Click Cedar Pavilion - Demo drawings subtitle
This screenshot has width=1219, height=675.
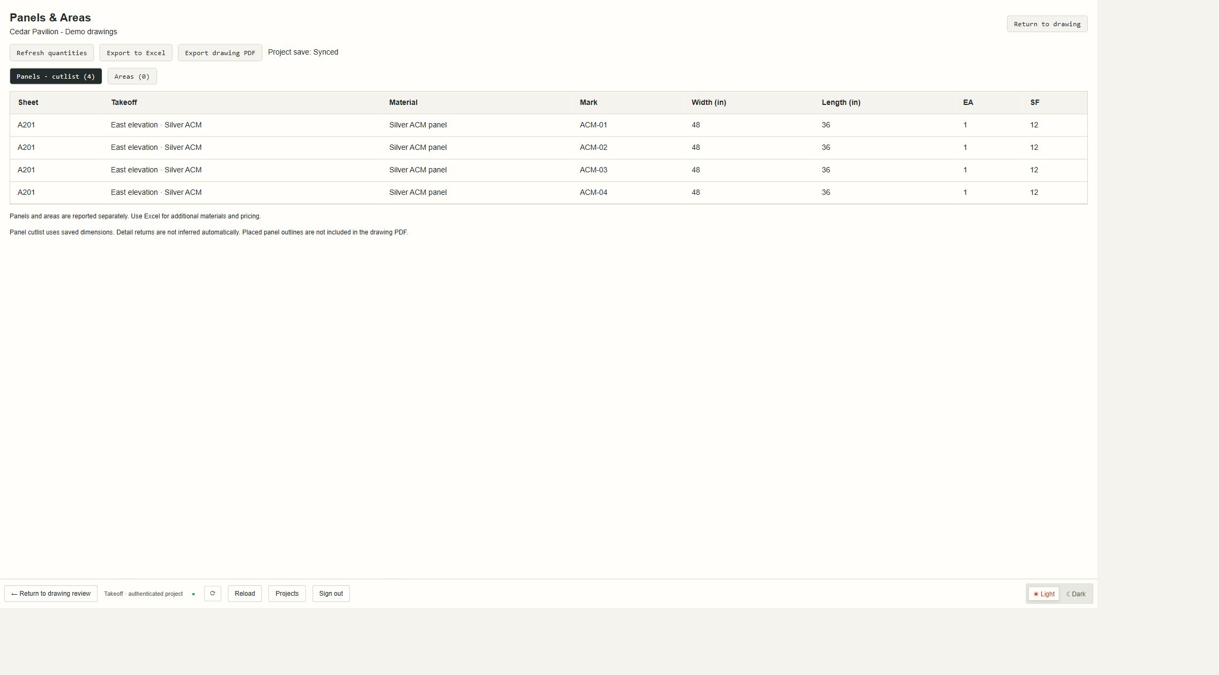coord(63,32)
